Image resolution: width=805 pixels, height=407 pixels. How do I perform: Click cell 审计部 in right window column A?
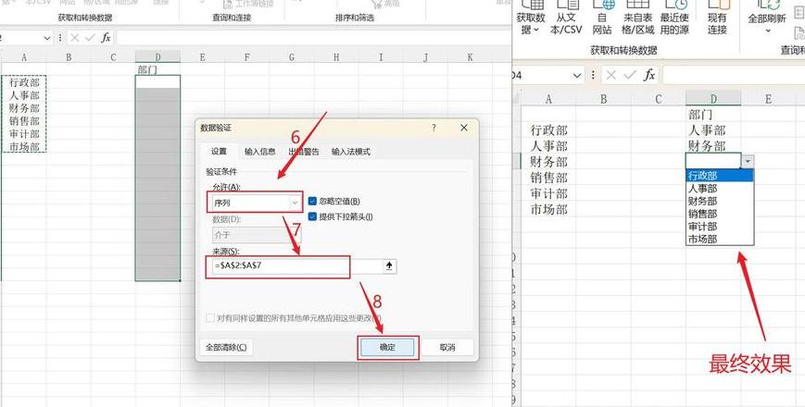[x=548, y=193]
